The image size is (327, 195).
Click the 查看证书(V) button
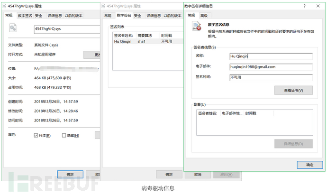[x=293, y=90]
